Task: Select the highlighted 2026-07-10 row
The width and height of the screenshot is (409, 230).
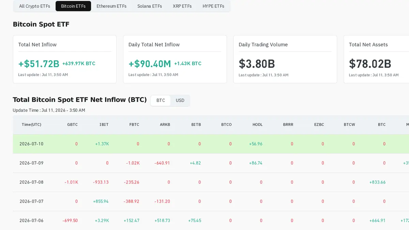Action: pos(211,144)
